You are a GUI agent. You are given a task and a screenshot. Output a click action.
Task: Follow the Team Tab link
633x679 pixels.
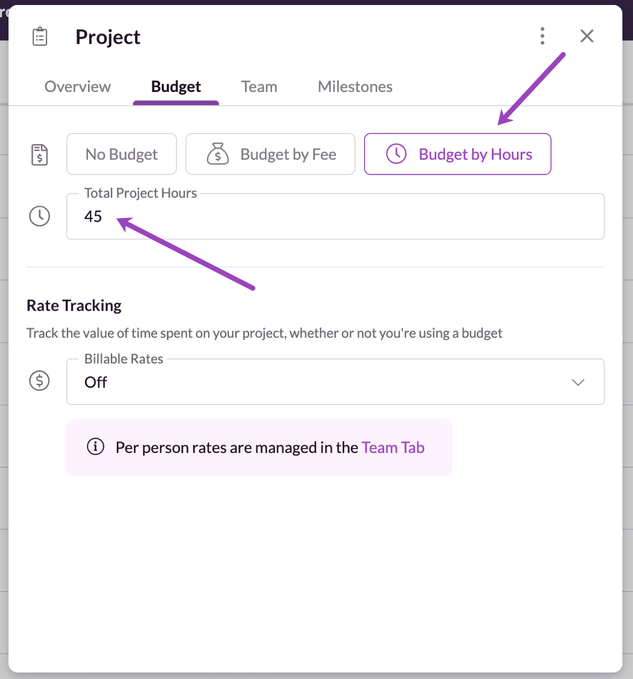pos(393,448)
